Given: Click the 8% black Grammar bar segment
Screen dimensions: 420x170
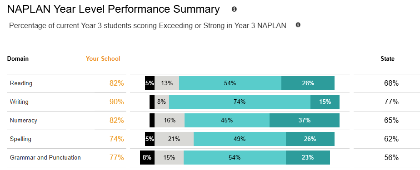Looking at the screenshot, I should coord(147,157).
